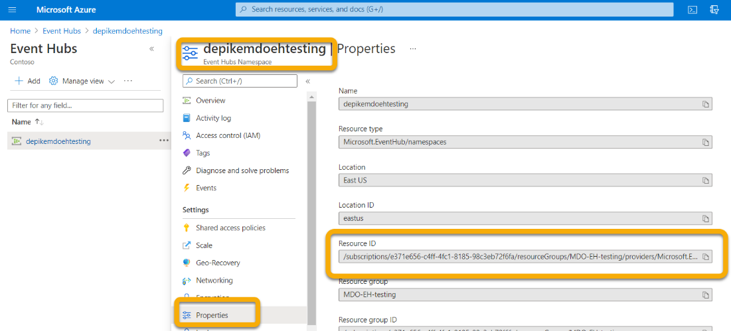Go to Event Hubs breadcrumb

(x=62, y=31)
